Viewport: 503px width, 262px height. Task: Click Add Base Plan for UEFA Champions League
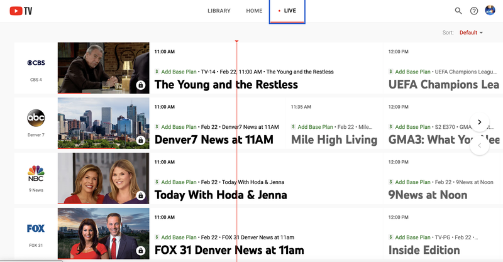pos(412,72)
